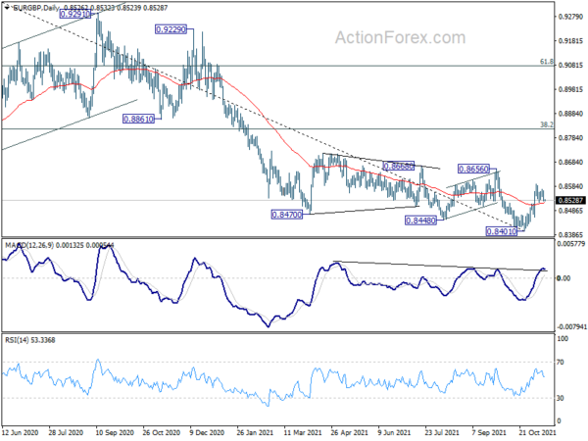Click the 12 Jun 2020 date marker
The image size is (588, 441).
21,432
